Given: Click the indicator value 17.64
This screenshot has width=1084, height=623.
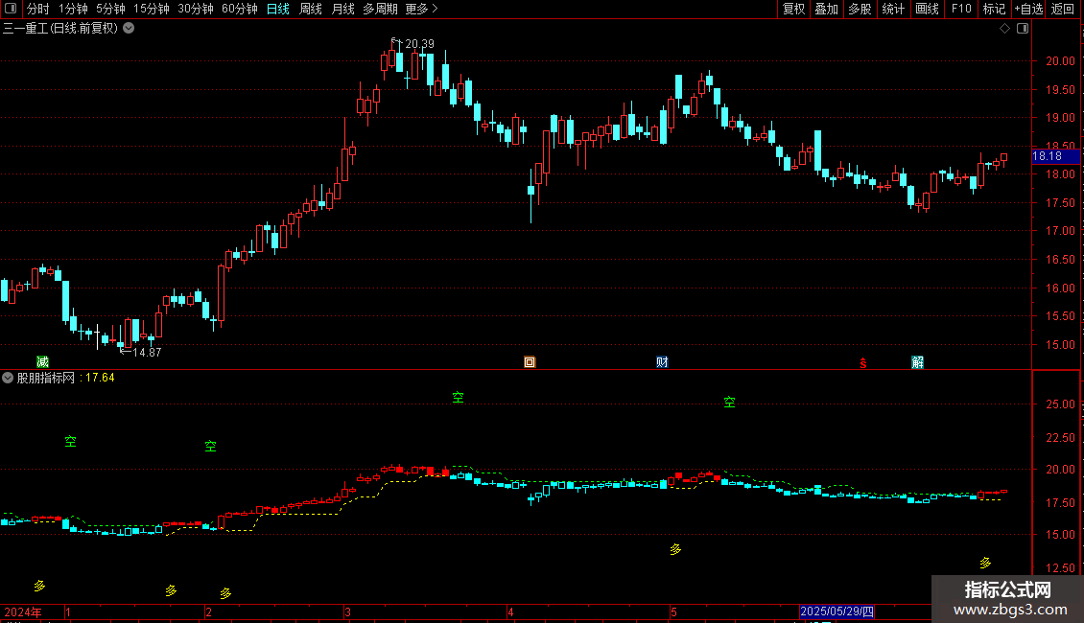Looking at the screenshot, I should click(x=100, y=378).
